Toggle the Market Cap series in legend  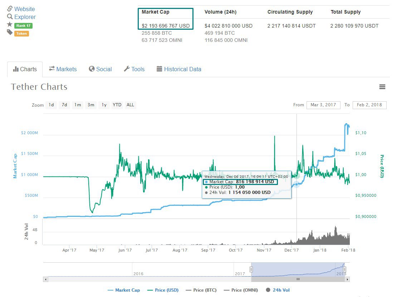click(124, 290)
